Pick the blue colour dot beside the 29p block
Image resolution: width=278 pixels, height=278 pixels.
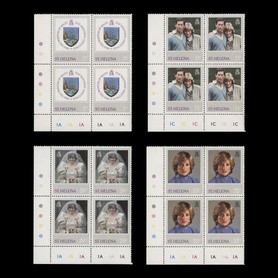pos(41,236)
